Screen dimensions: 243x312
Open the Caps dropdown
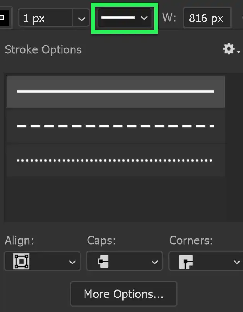tap(155, 261)
